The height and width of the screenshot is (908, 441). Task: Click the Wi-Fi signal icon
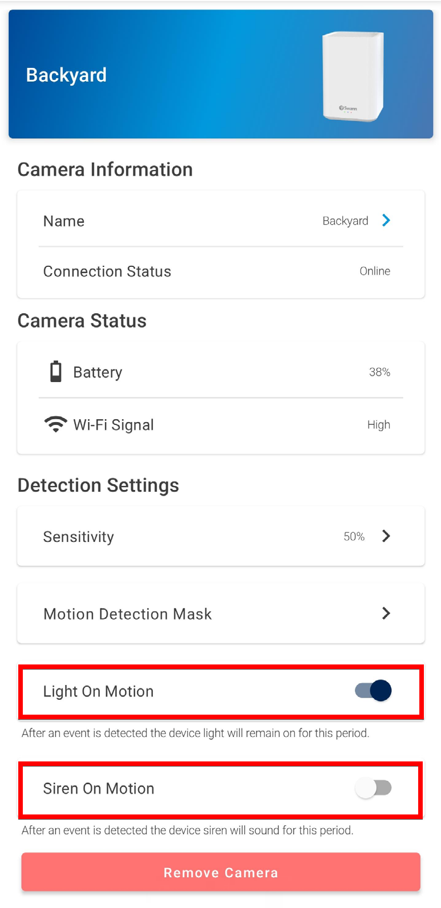click(56, 424)
